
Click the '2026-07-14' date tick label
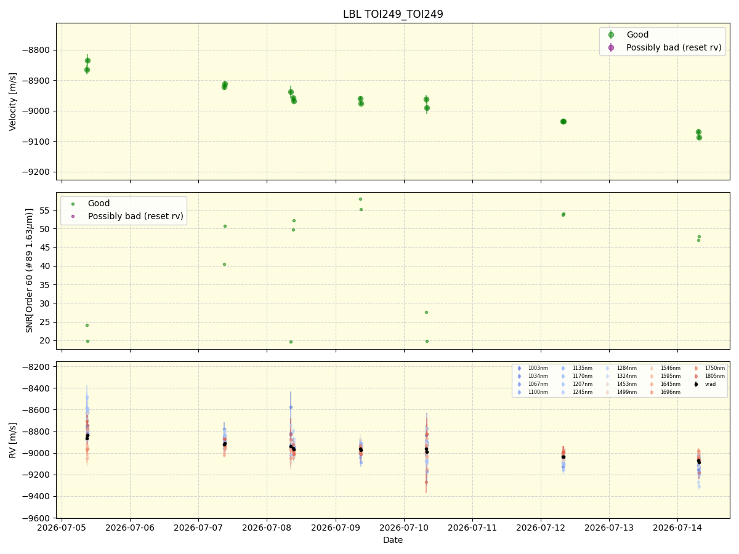[x=677, y=528]
